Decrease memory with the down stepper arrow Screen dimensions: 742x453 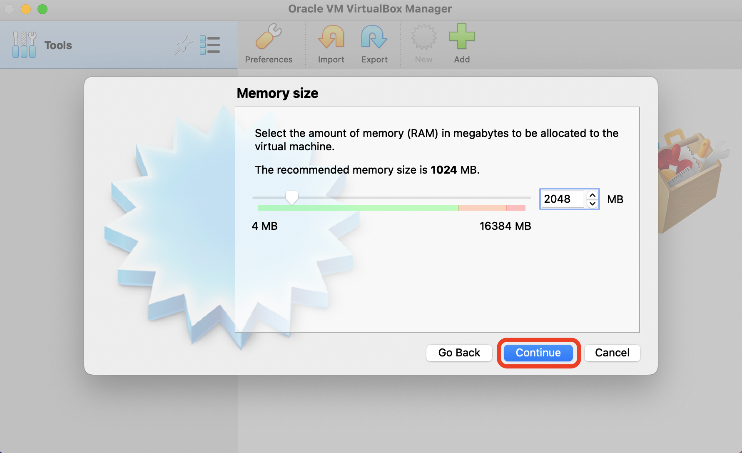(x=592, y=204)
